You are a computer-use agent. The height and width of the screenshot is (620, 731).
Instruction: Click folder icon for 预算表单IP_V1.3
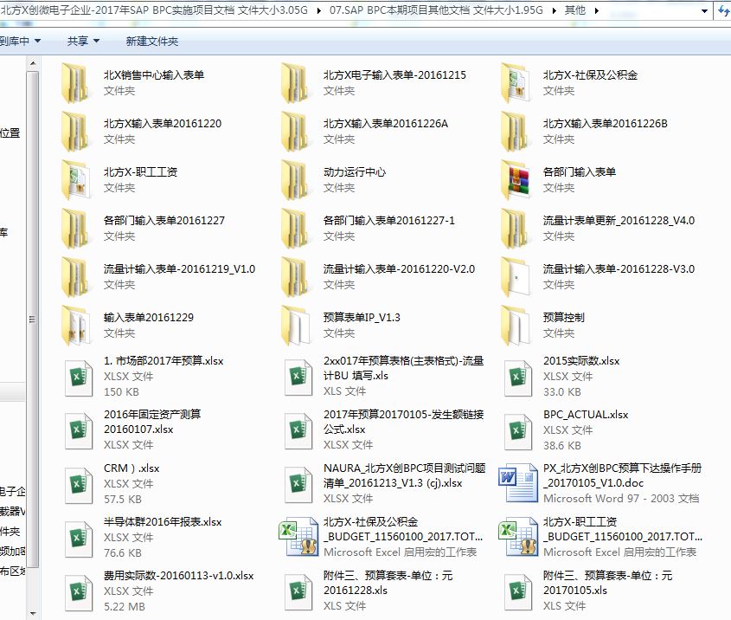[295, 326]
